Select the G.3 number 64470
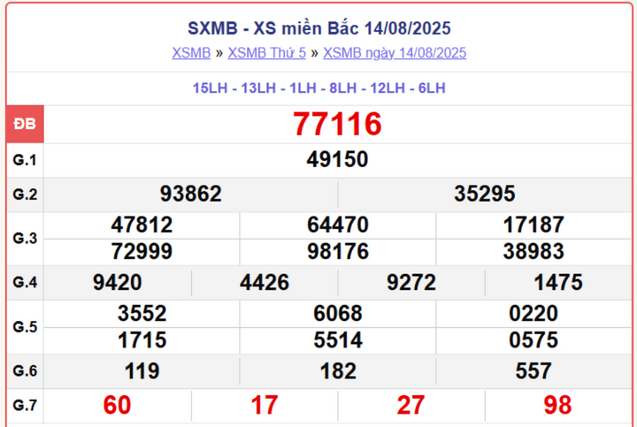The height and width of the screenshot is (427, 637). (338, 225)
